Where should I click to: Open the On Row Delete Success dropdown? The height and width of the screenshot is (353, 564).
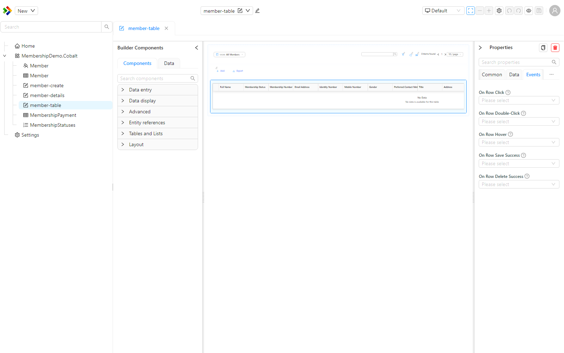[x=519, y=184]
